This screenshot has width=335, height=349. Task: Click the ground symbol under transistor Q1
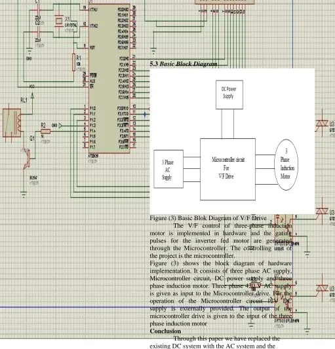pos(24,194)
